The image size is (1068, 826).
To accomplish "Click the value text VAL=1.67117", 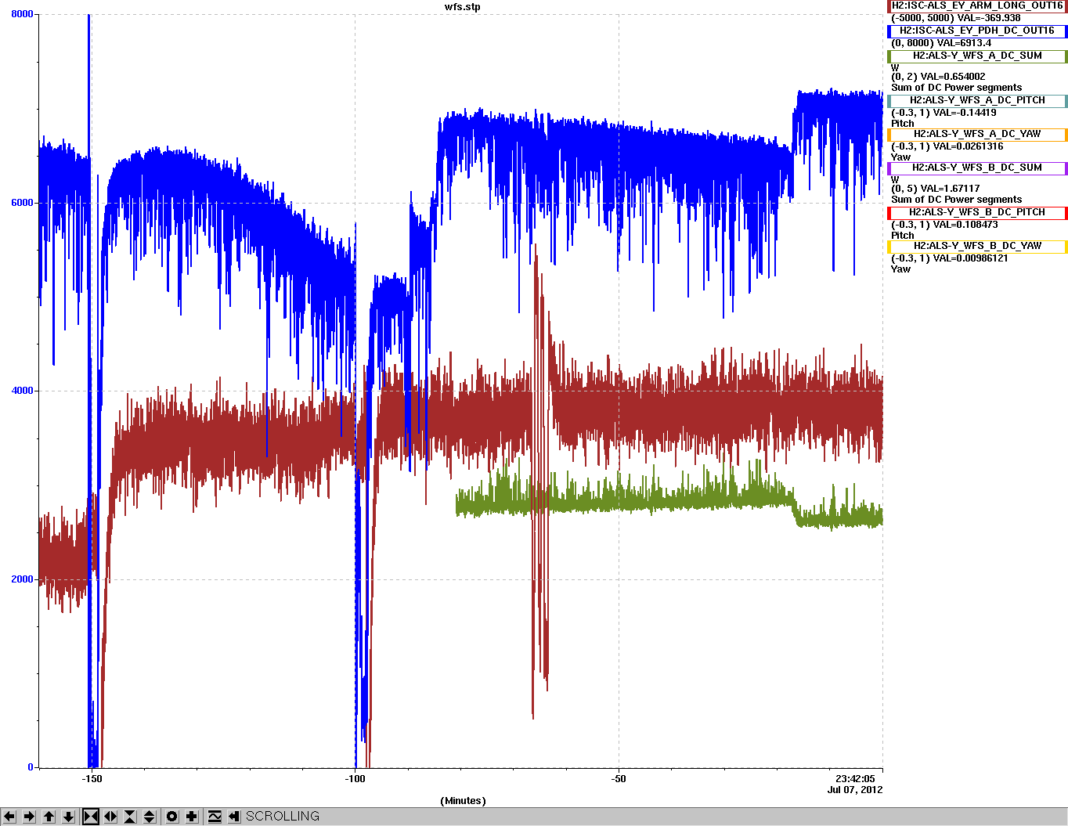I will click(950, 189).
